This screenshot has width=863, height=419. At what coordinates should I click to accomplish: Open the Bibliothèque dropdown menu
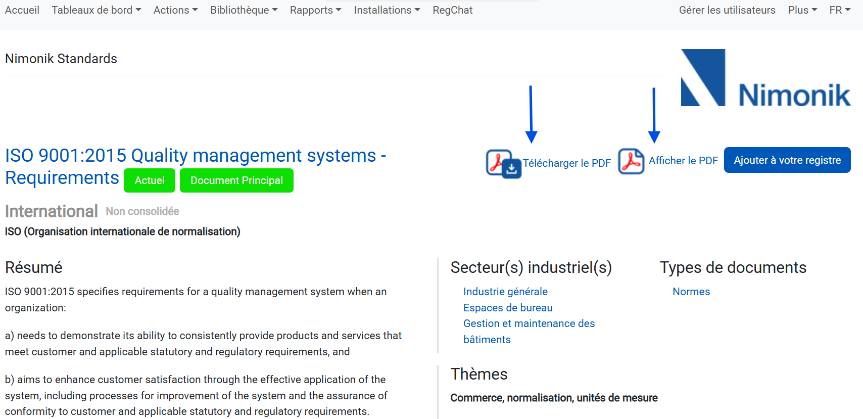pyautogui.click(x=244, y=10)
